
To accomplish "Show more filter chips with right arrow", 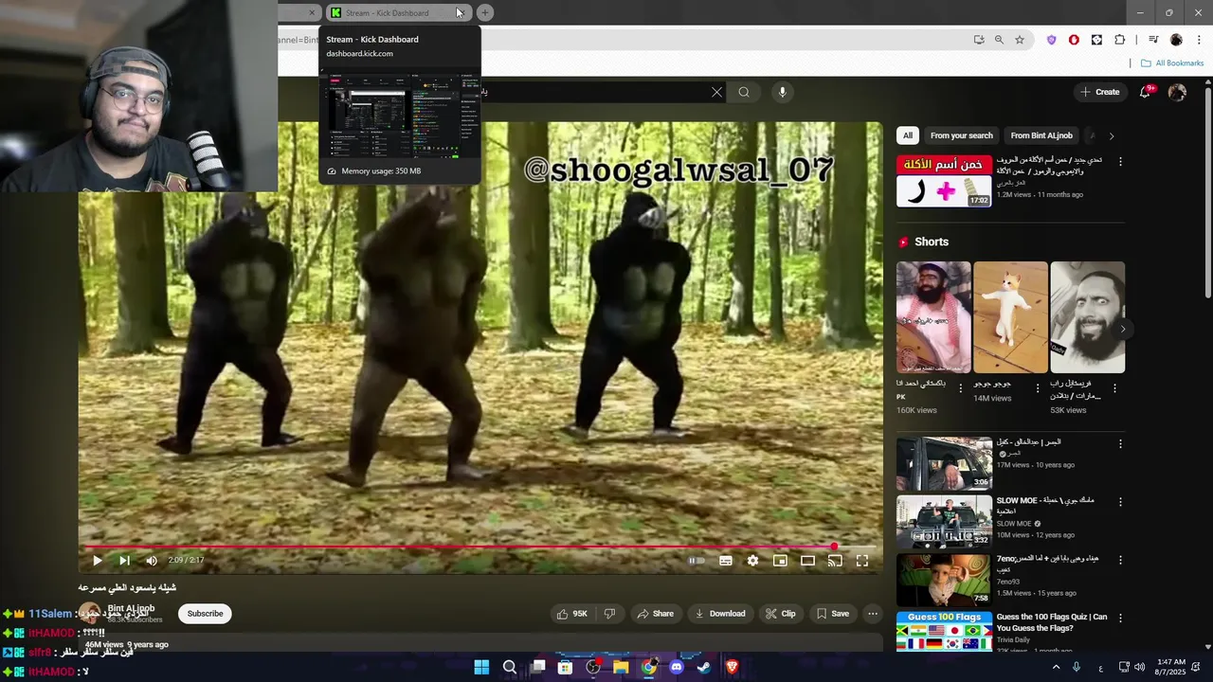I will pos(1112,135).
